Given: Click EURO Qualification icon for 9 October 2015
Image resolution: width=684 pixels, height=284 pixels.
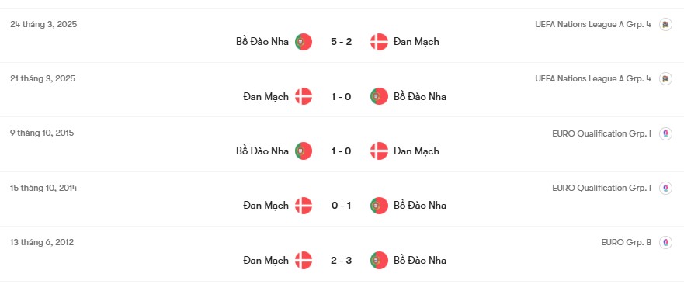Looking at the screenshot, I should pyautogui.click(x=665, y=133).
